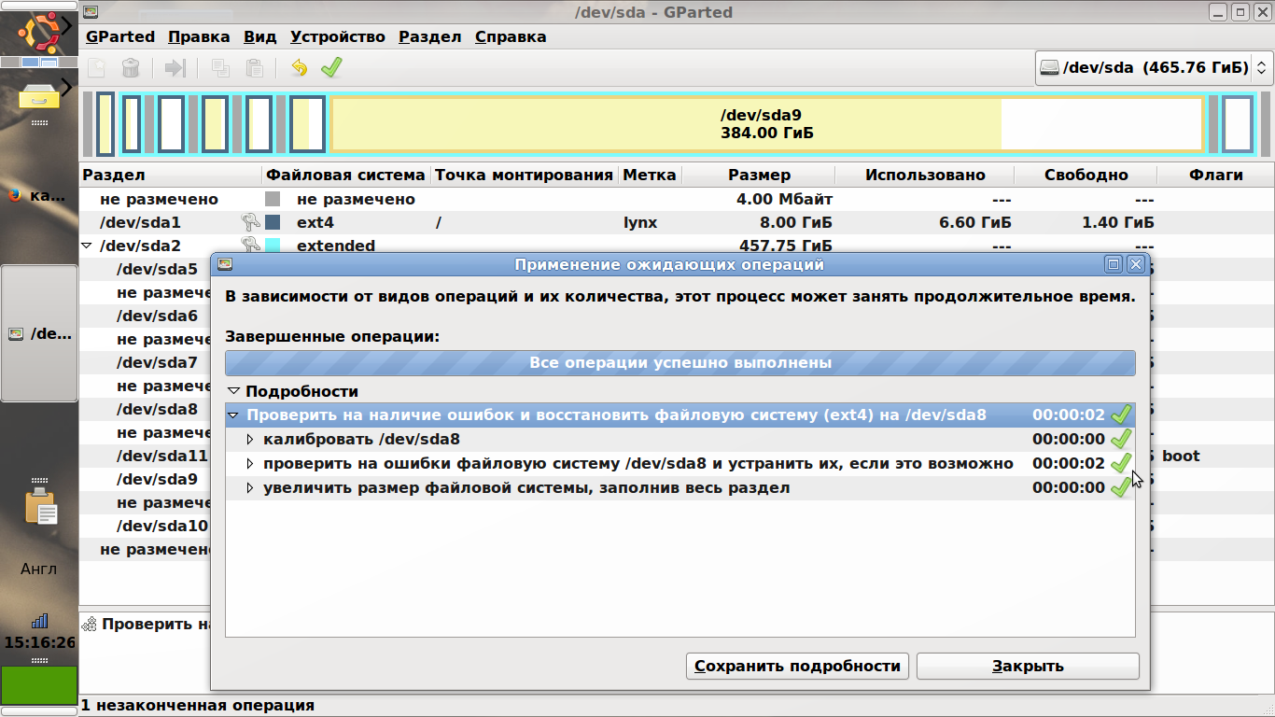Click the Размер column header
The height and width of the screenshot is (717, 1275).
click(x=759, y=175)
